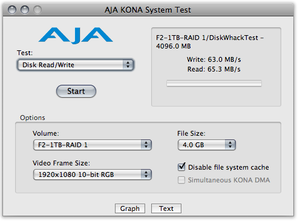Click the test progress bar
The width and height of the screenshot is (300, 223).
pyautogui.click(x=214, y=83)
